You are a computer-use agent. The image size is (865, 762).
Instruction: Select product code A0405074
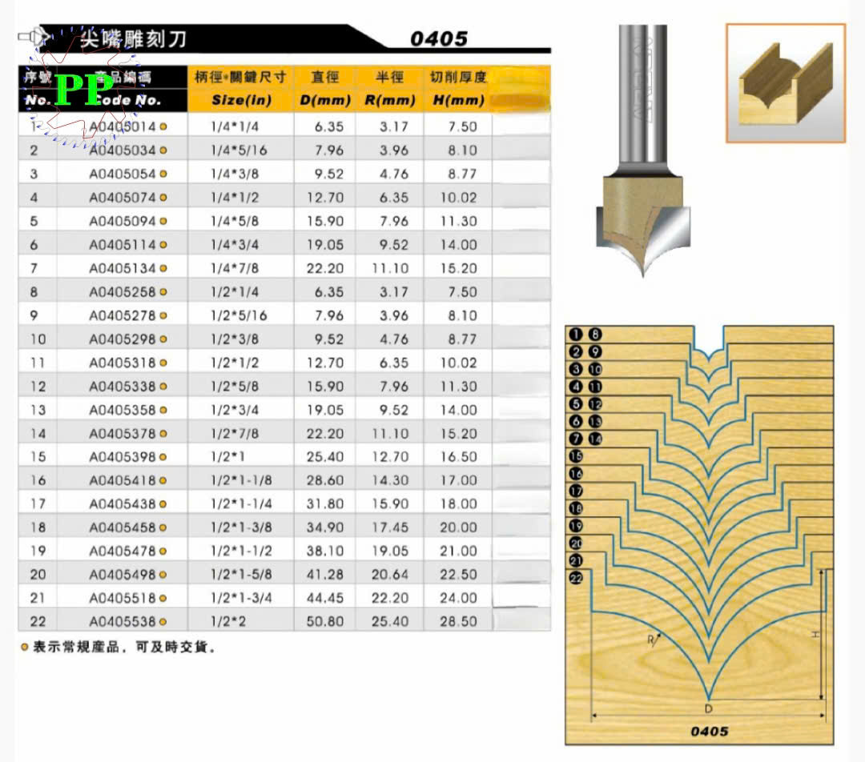click(x=123, y=198)
